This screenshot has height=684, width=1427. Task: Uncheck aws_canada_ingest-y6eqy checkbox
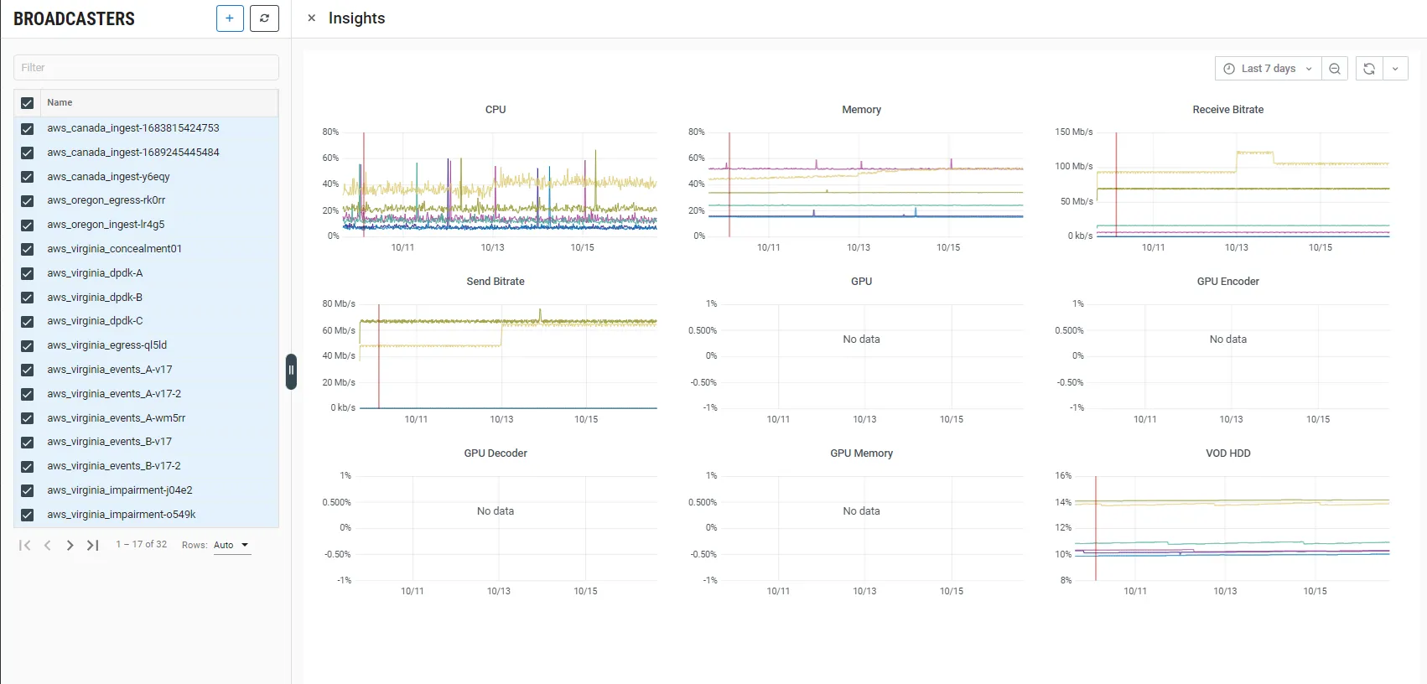[28, 177]
